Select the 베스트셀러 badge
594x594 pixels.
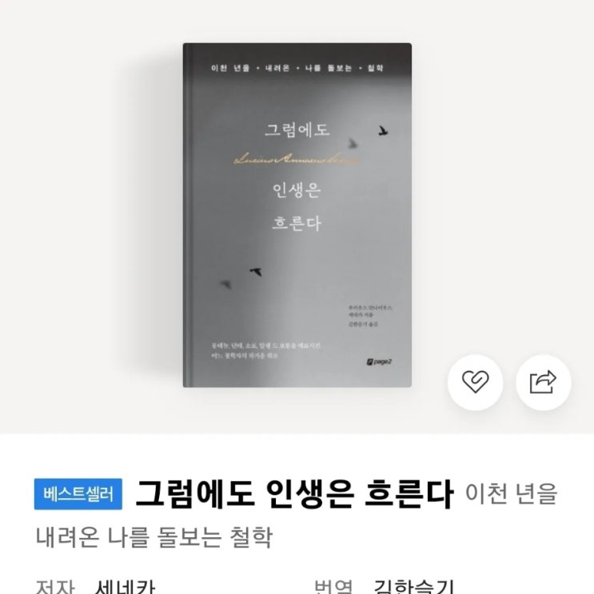pyautogui.click(x=78, y=494)
